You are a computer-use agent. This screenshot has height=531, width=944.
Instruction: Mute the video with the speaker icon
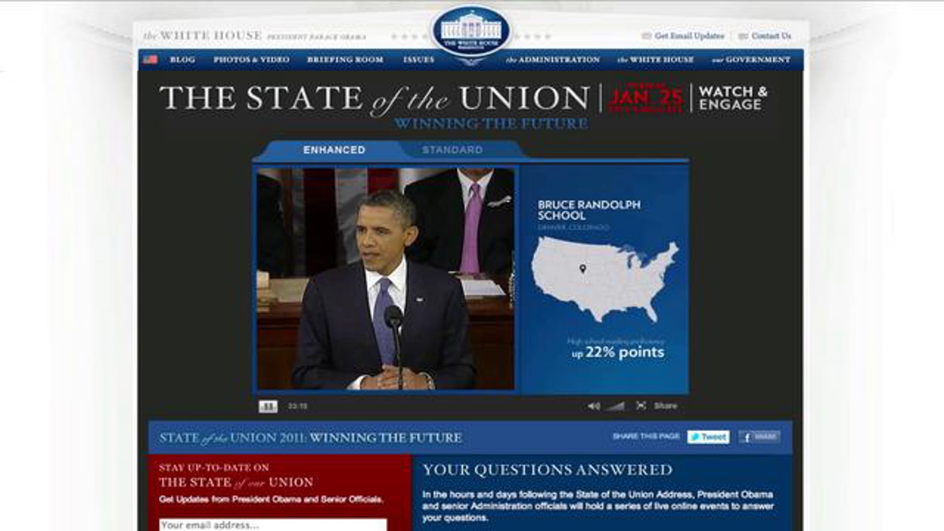pos(594,406)
